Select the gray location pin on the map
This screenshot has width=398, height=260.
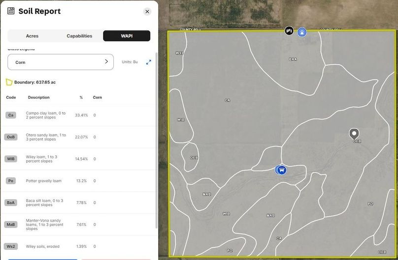click(354, 133)
